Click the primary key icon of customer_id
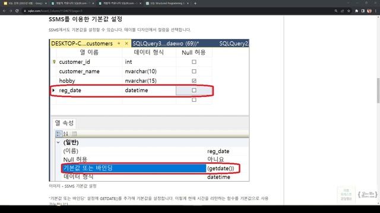This screenshot has width=380, height=213. [54, 62]
